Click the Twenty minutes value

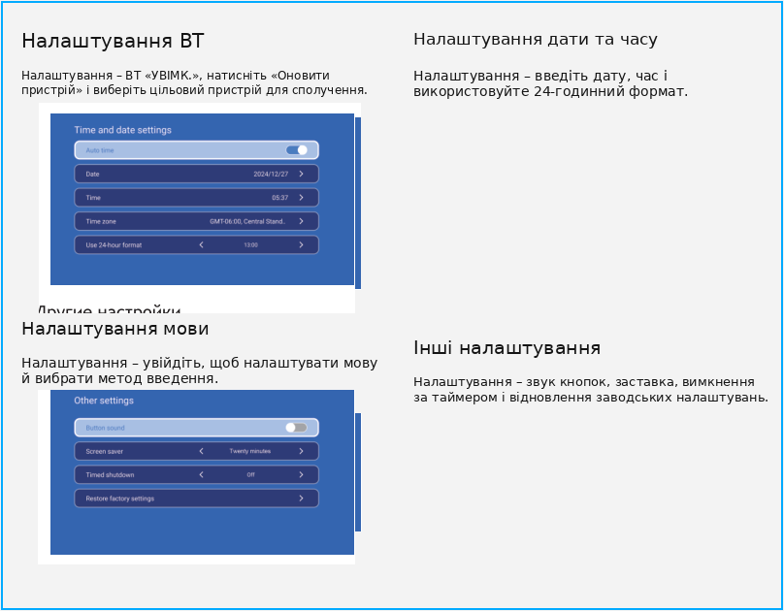click(x=250, y=451)
